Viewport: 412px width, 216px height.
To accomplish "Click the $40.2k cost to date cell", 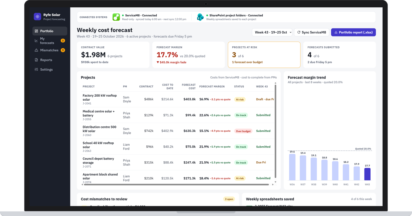I will click(x=168, y=147).
